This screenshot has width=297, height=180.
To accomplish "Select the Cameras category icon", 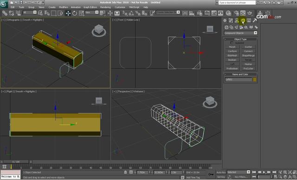I will coord(241,27).
